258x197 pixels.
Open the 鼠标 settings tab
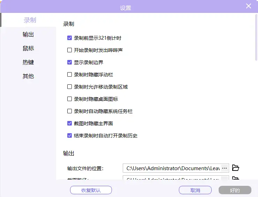pos(28,48)
